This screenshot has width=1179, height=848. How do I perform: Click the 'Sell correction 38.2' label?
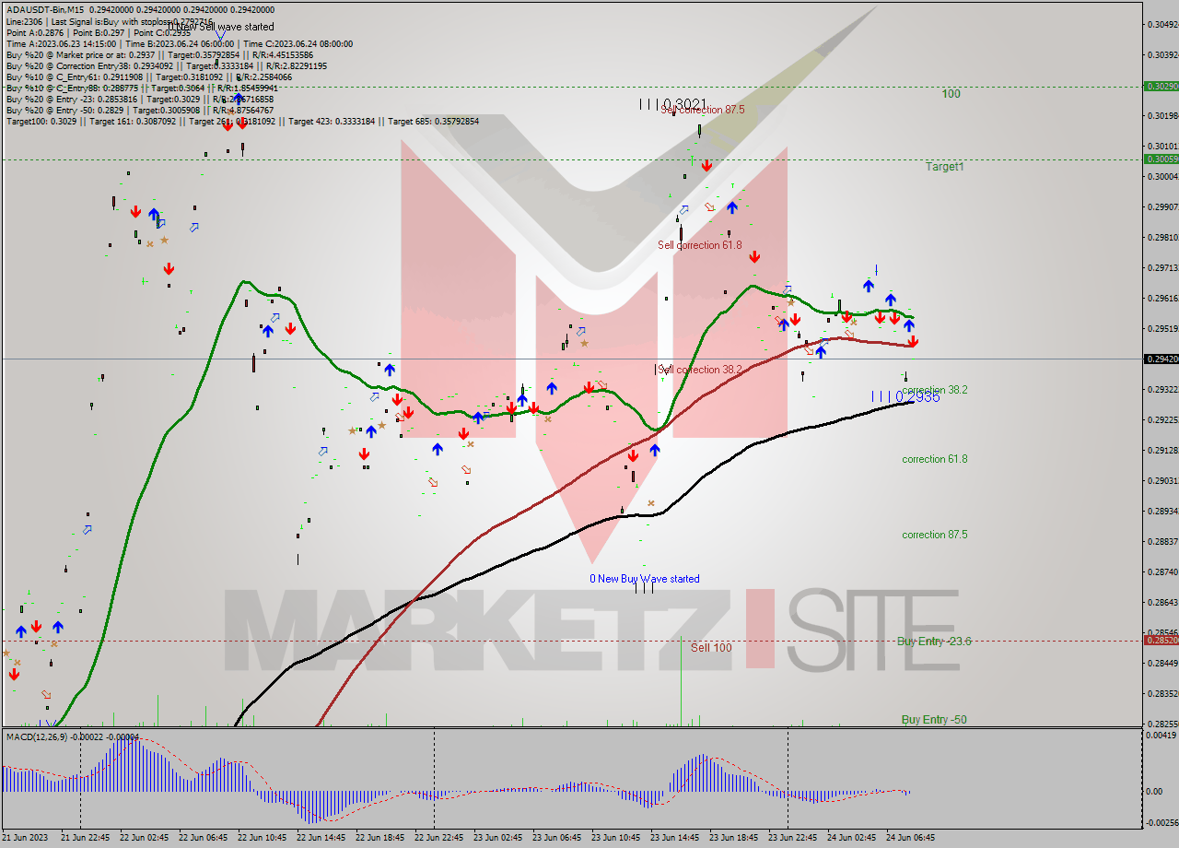[700, 370]
